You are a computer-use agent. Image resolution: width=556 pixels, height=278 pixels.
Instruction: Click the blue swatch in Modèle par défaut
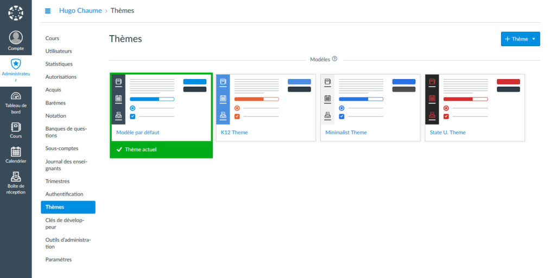coord(194,82)
